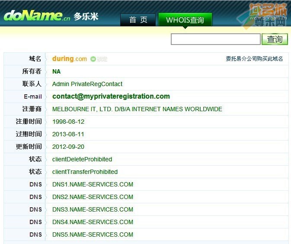
Task: Click the 多乐米 site name text
Action: point(86,17)
